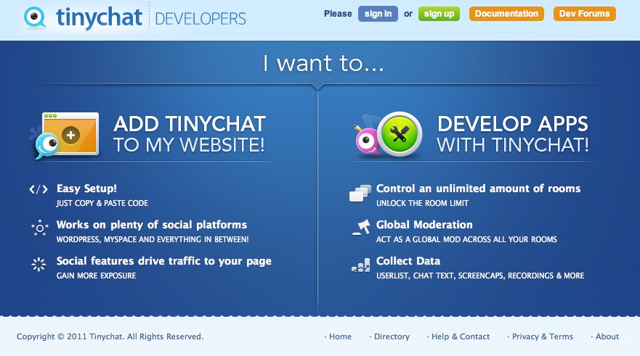Select Add Tinychat to my website heading

pyautogui.click(x=189, y=134)
